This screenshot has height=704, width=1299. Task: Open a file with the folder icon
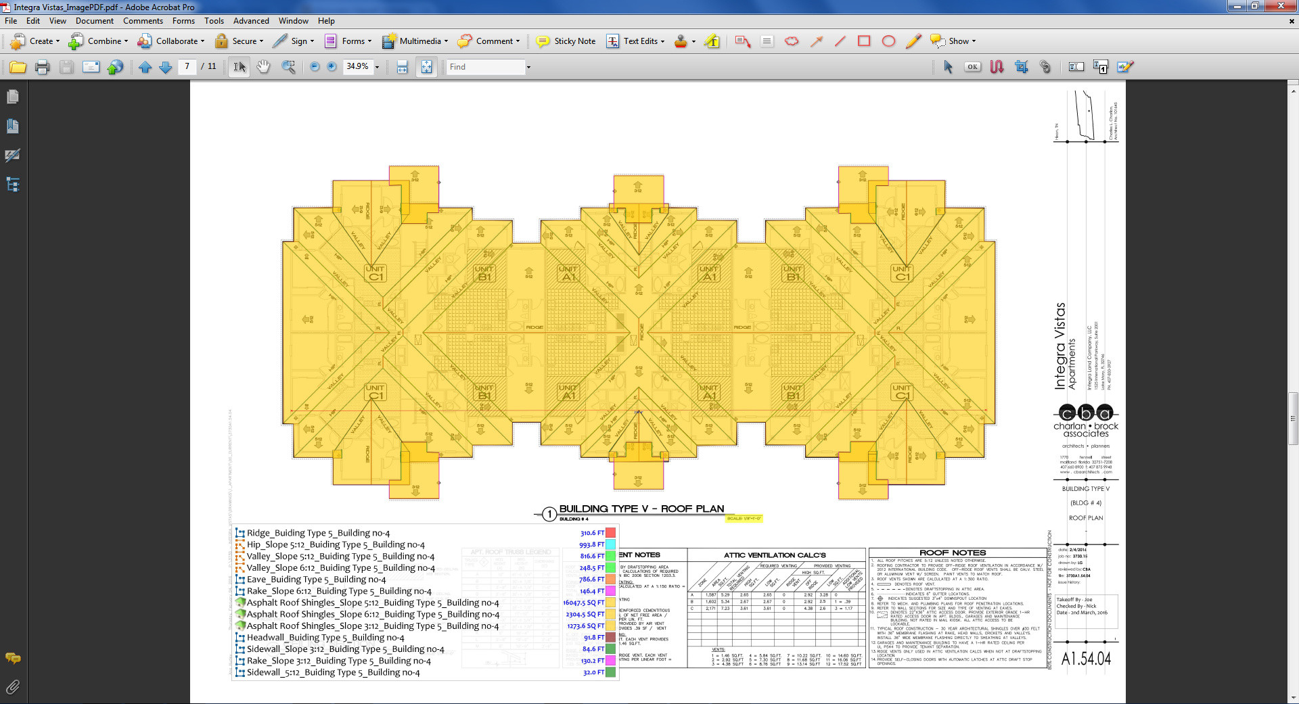tap(18, 67)
